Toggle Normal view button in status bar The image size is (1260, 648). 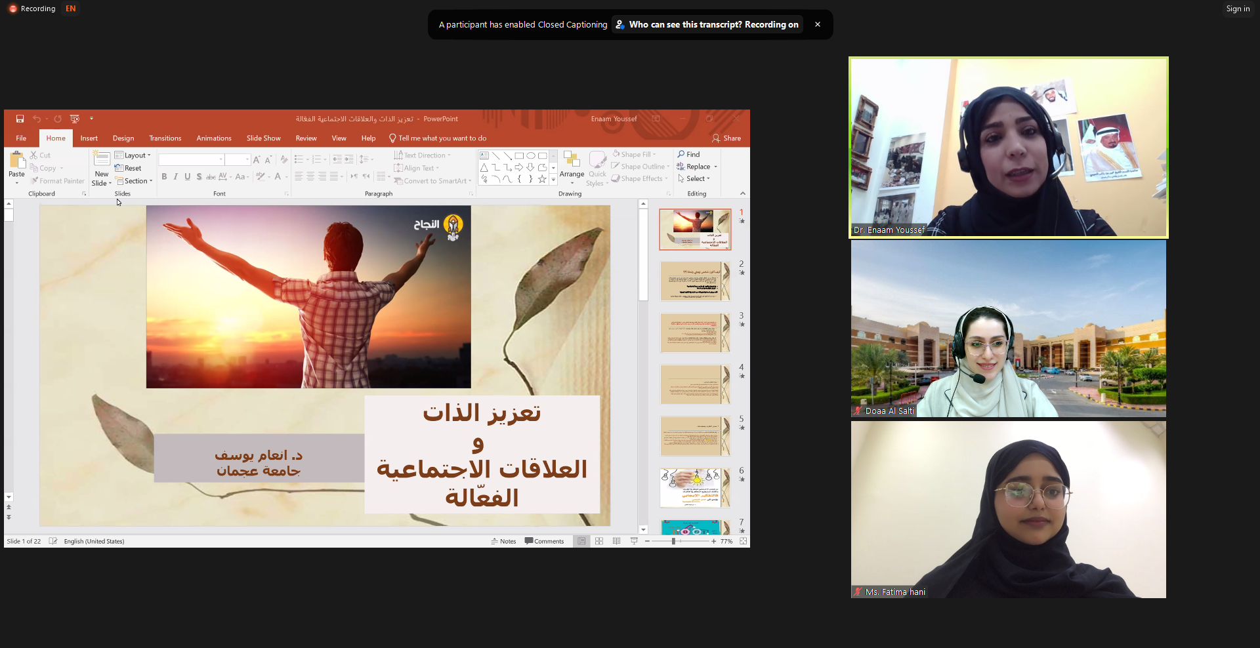[x=581, y=541]
